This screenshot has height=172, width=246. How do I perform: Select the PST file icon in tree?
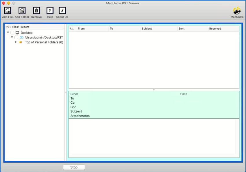(22, 37)
